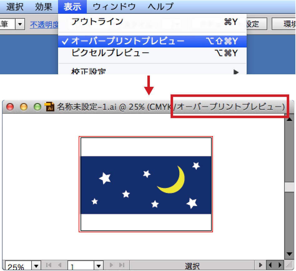Click the 不透明度 link in control bar
This screenshot has height=271, width=296.
point(44,24)
